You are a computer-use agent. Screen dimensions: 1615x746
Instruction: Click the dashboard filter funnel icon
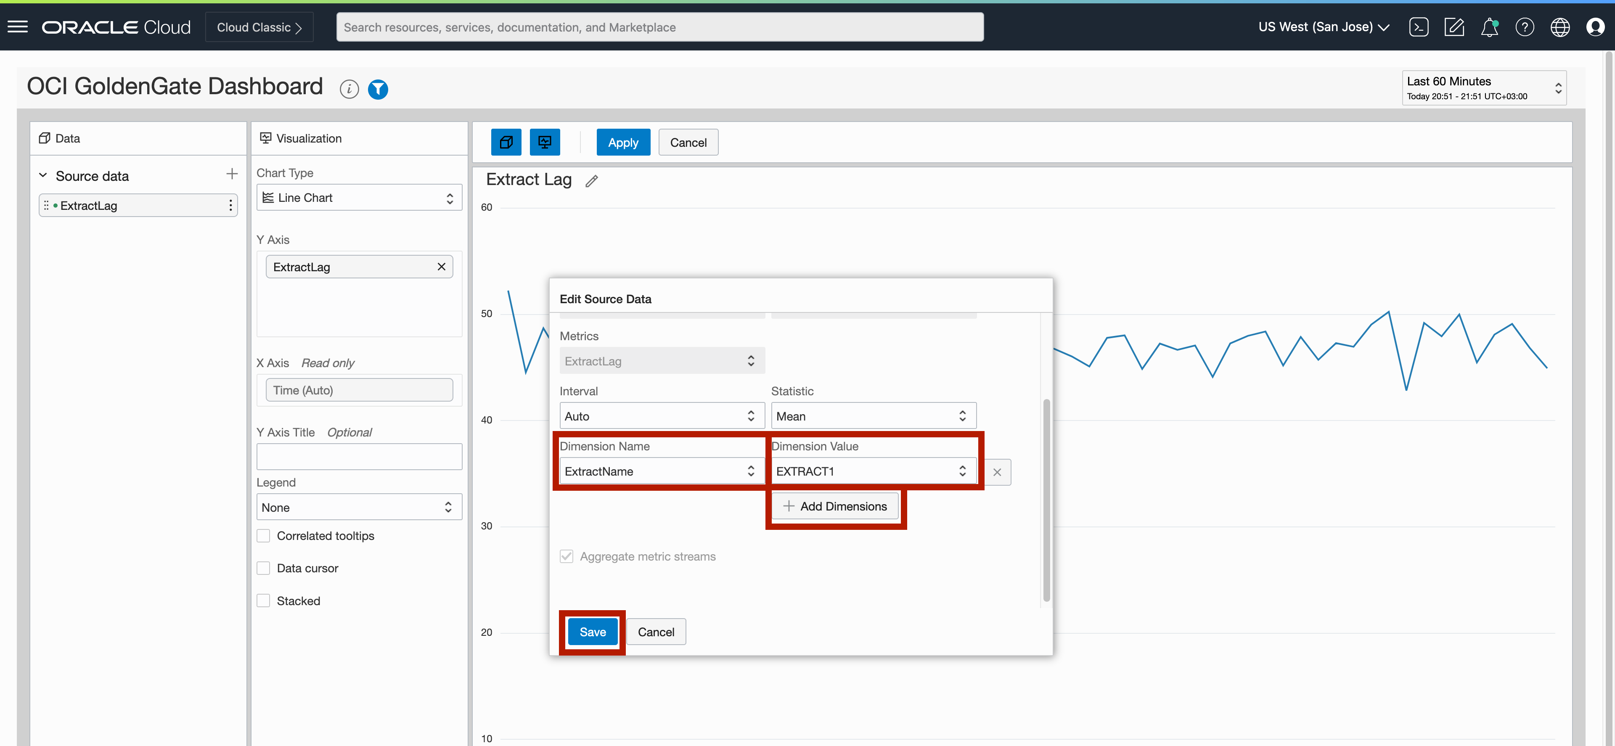pos(377,89)
